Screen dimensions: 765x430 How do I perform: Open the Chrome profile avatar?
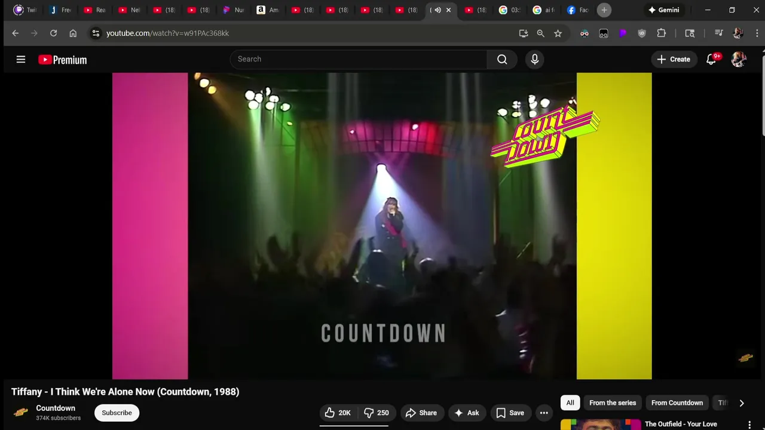point(738,33)
